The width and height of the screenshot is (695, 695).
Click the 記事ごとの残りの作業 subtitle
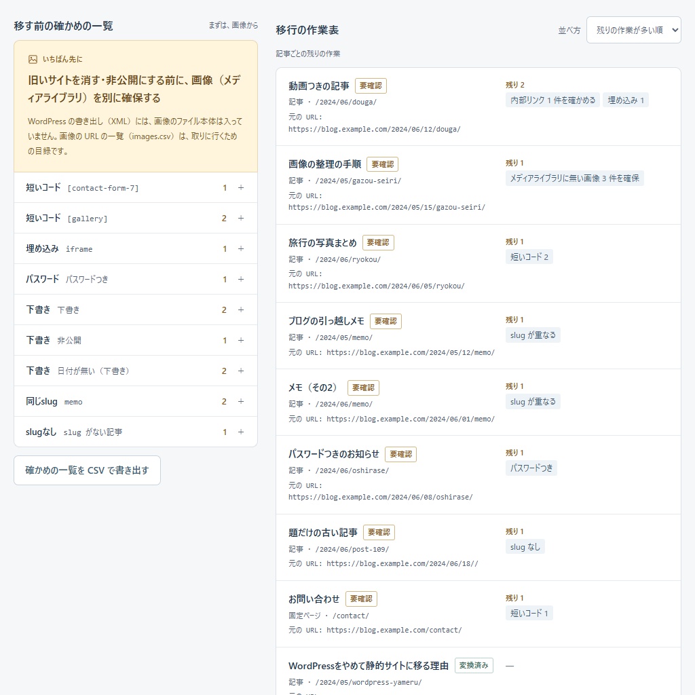pos(308,54)
